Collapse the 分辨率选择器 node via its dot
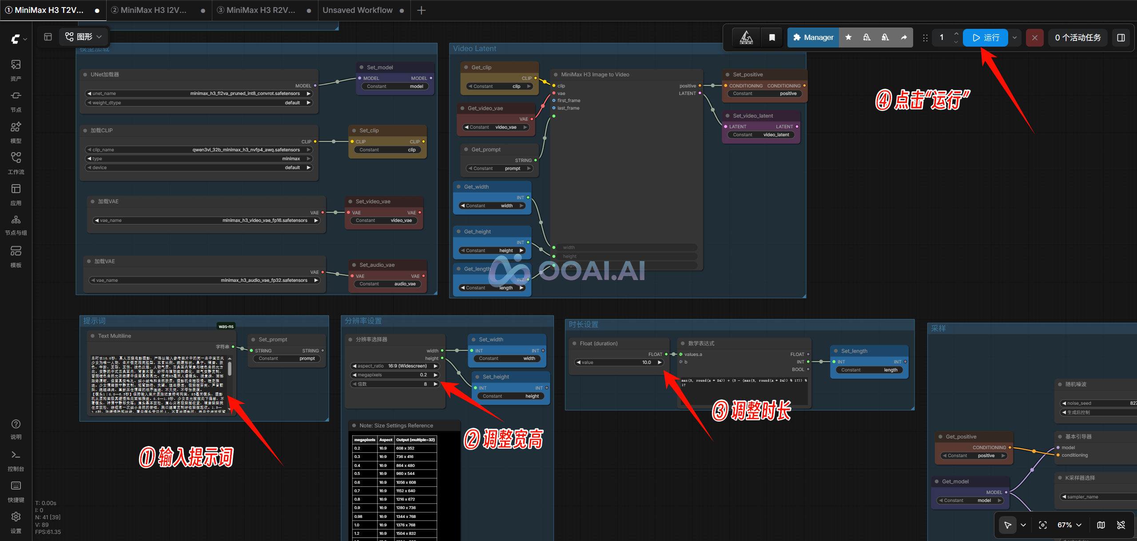Screen dimensions: 1137x541 [350, 340]
